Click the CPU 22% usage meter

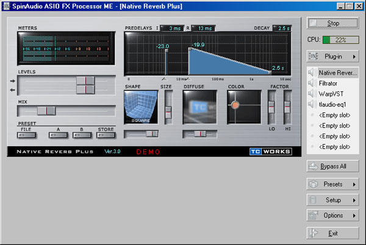pos(341,40)
